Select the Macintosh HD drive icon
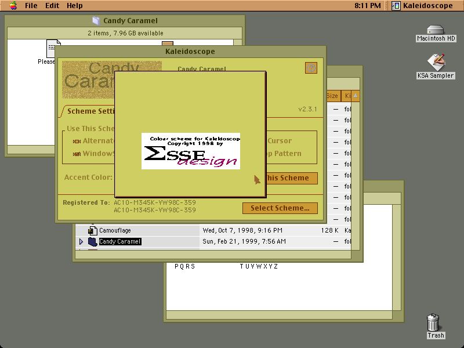This screenshot has height=348, width=464. tap(436, 30)
